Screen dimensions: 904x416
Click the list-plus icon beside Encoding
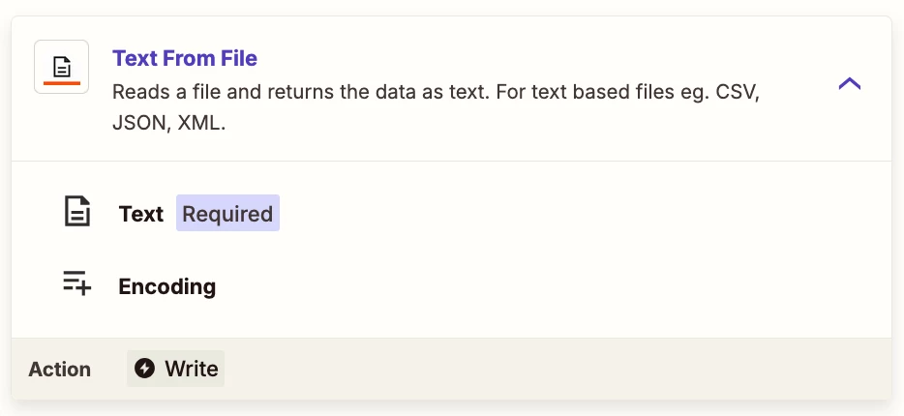click(76, 282)
